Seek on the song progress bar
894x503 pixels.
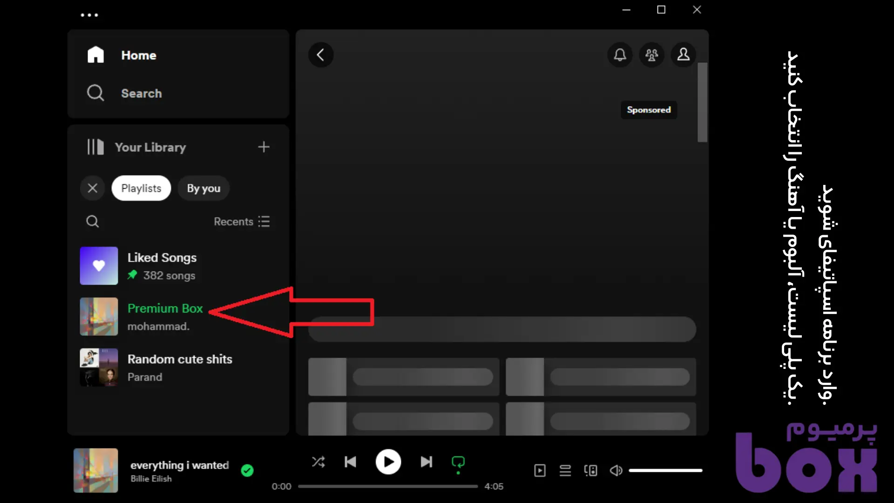(388, 486)
